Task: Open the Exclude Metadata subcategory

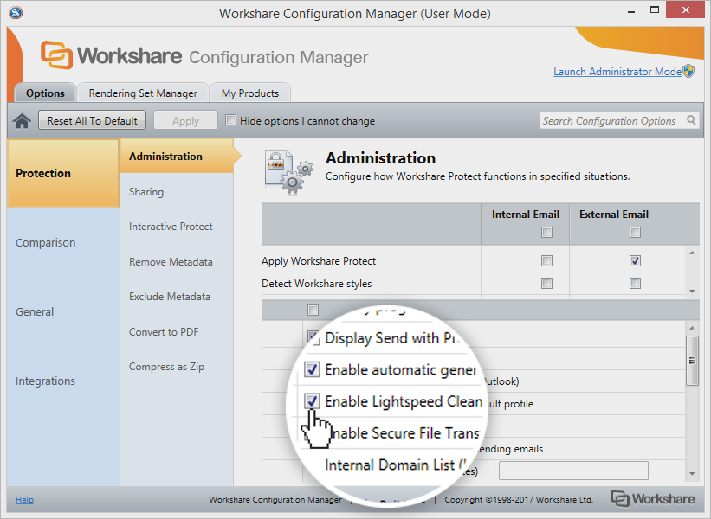Action: coord(177,297)
